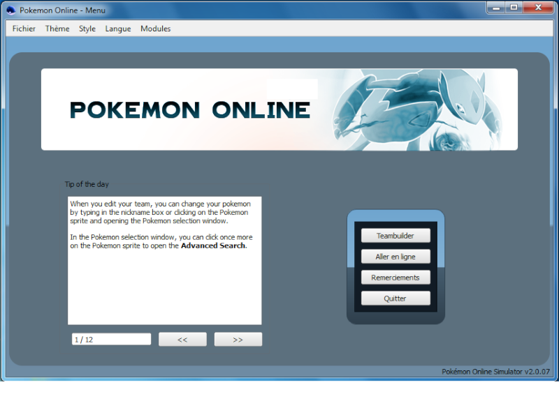Launch the Teambuilder
Image resolution: width=559 pixels, height=401 pixels.
pyautogui.click(x=395, y=236)
